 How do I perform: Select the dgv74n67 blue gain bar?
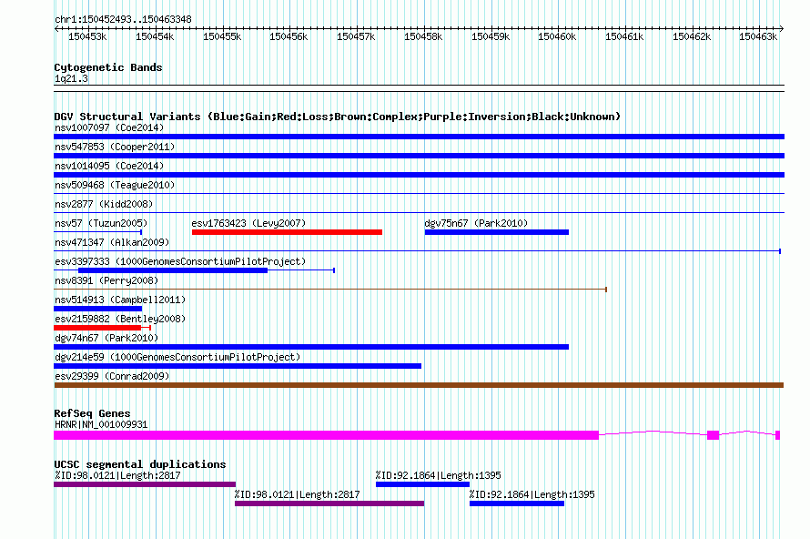(x=311, y=347)
